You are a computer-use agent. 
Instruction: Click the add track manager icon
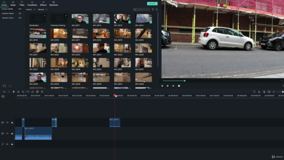tap(3, 96)
